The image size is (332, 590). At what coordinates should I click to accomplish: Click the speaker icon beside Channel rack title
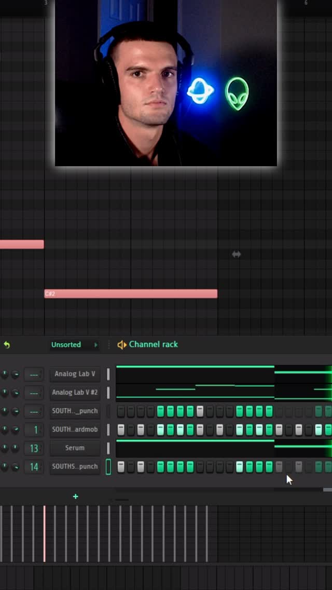tap(122, 345)
